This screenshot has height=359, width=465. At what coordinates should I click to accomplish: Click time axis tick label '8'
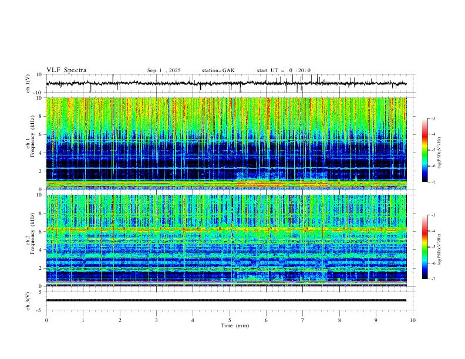[339, 320]
